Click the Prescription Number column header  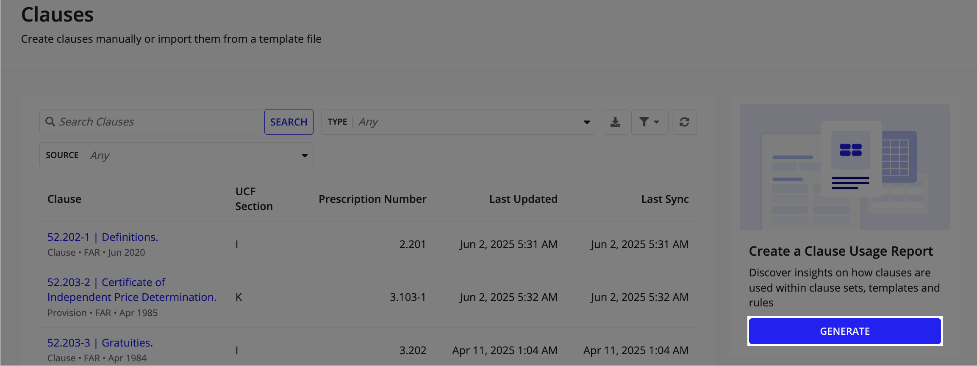point(372,199)
